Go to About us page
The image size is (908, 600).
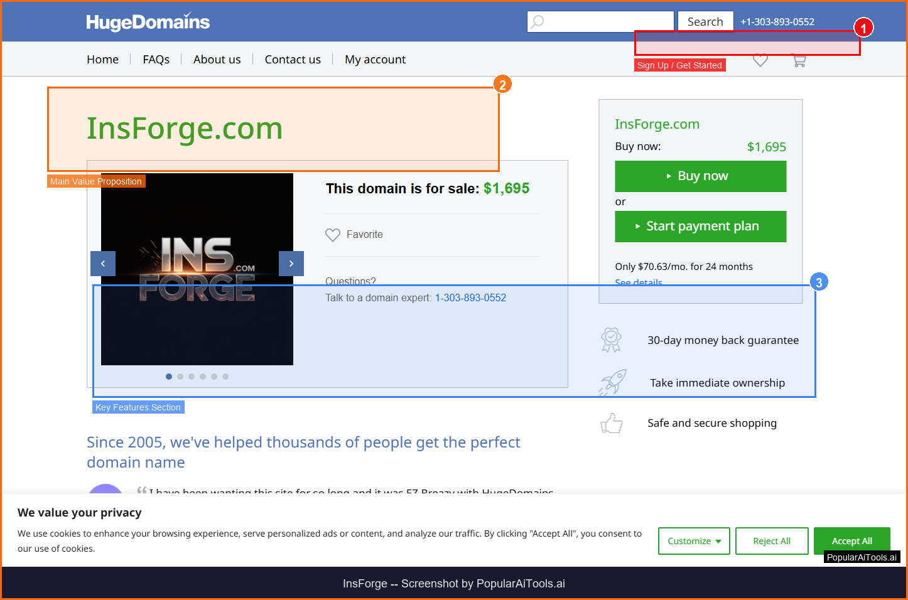217,60
